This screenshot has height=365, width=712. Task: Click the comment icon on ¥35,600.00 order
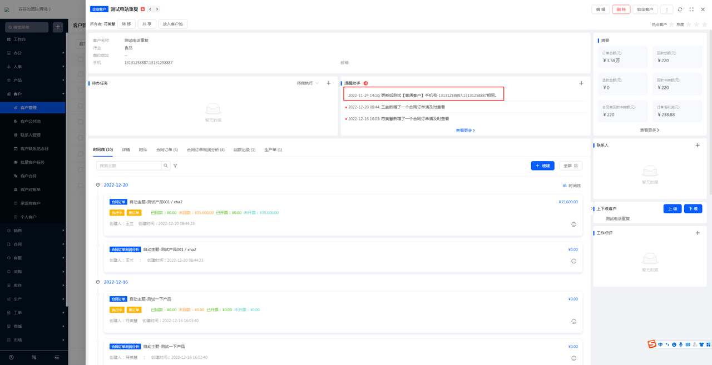[x=573, y=224]
